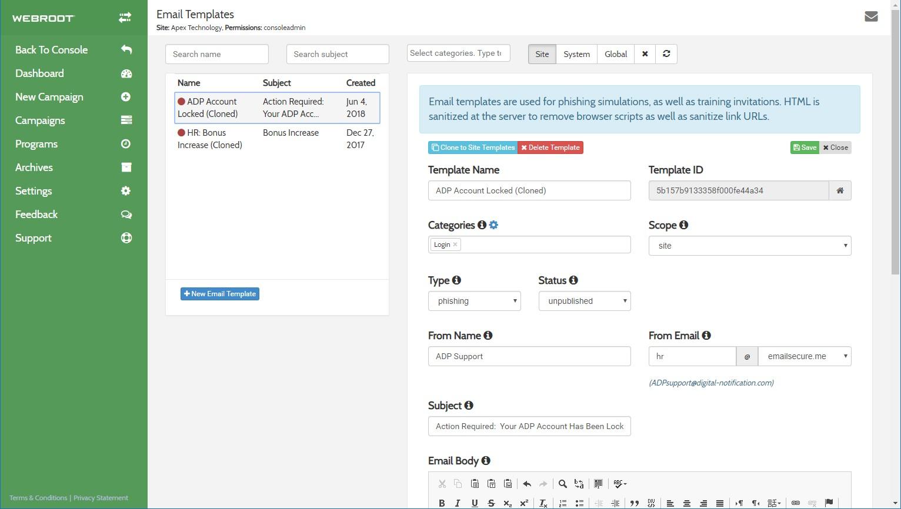
Task: Show info tooltip for Scope
Action: (x=683, y=225)
